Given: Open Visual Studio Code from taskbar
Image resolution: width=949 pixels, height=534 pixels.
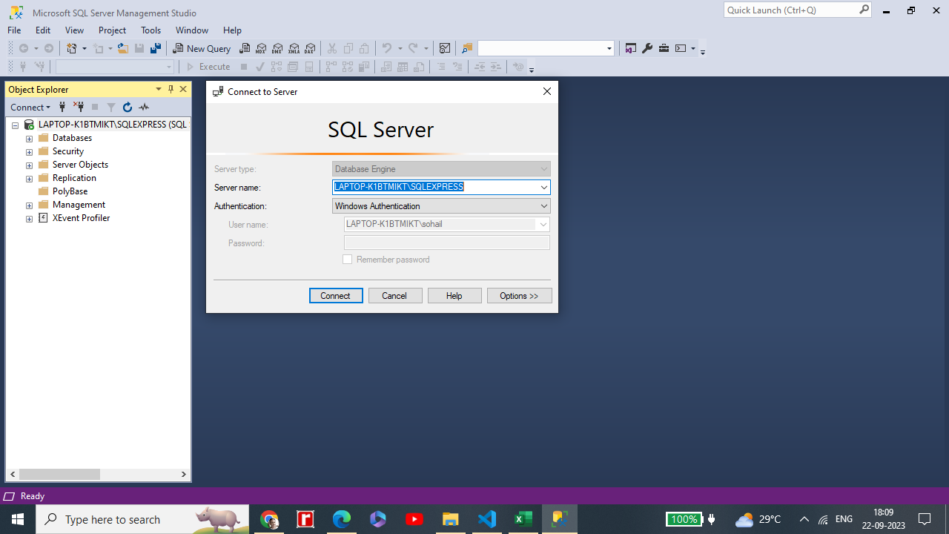Looking at the screenshot, I should click(x=487, y=519).
